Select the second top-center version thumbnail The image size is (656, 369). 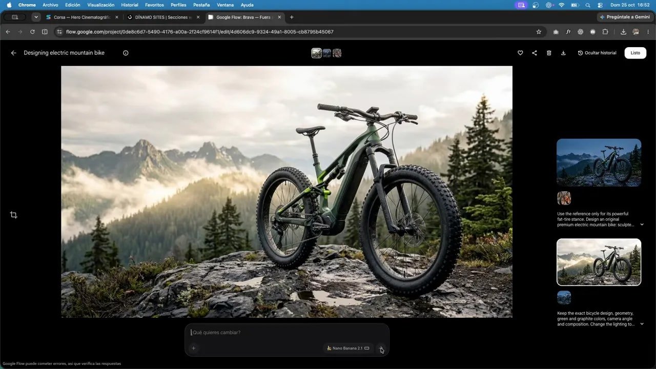tap(326, 53)
